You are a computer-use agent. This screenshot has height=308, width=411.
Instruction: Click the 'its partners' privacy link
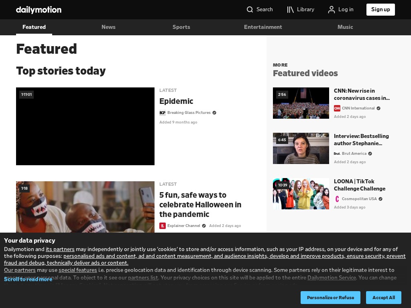(x=60, y=249)
